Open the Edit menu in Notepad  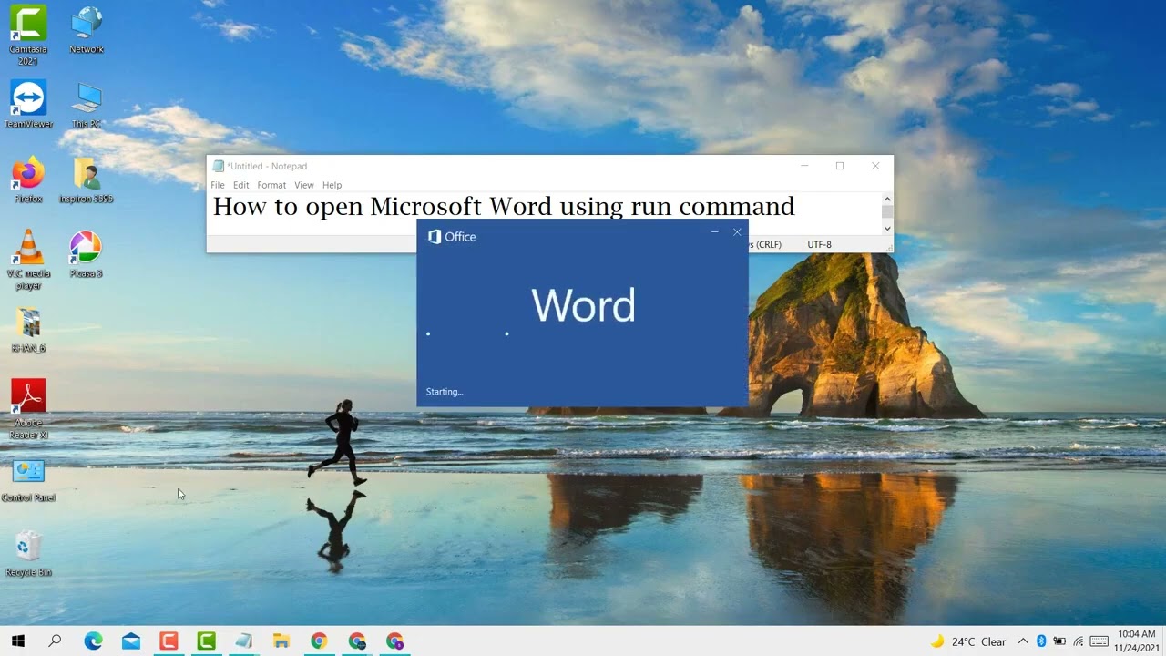(240, 185)
